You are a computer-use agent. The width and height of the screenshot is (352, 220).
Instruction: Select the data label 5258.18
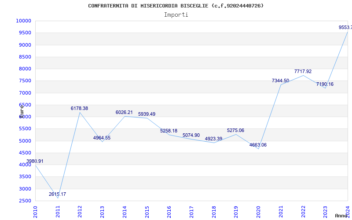pyautogui.click(x=169, y=131)
